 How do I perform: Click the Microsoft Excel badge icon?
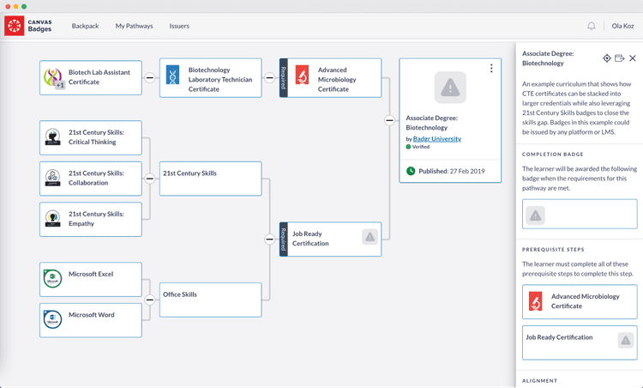click(52, 279)
